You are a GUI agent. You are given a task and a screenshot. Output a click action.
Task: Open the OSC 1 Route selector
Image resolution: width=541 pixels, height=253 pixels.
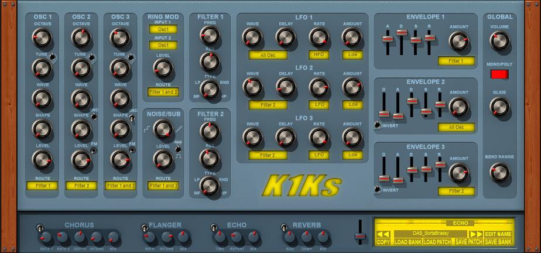[42, 186]
